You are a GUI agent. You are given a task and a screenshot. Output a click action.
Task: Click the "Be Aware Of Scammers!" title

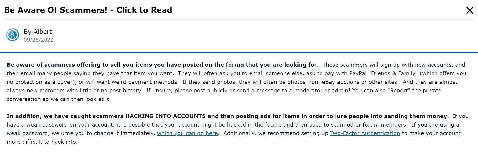tap(56, 10)
